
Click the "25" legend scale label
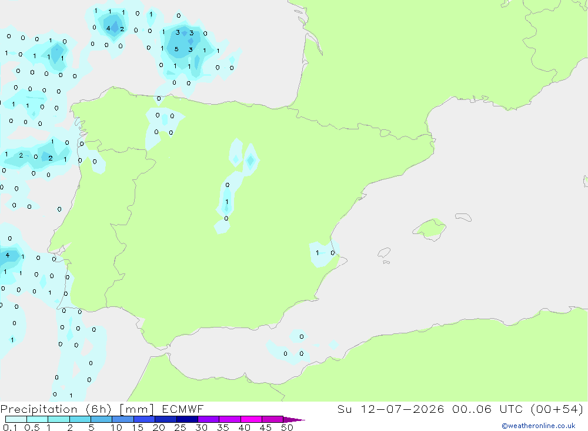tap(180, 427)
